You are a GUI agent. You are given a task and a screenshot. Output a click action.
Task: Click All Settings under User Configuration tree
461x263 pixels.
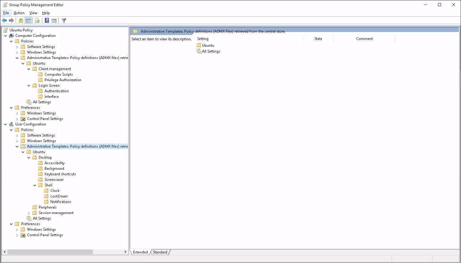point(42,218)
